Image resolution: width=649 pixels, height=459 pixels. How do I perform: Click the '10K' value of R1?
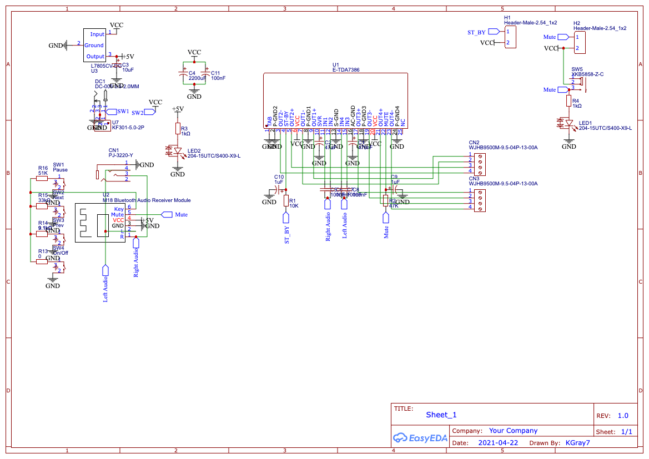[x=294, y=206]
